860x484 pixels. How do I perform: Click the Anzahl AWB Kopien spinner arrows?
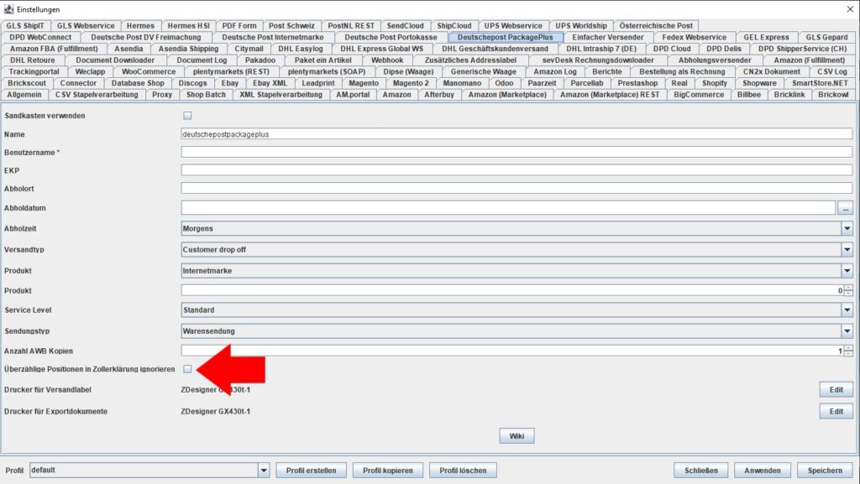pyautogui.click(x=848, y=351)
